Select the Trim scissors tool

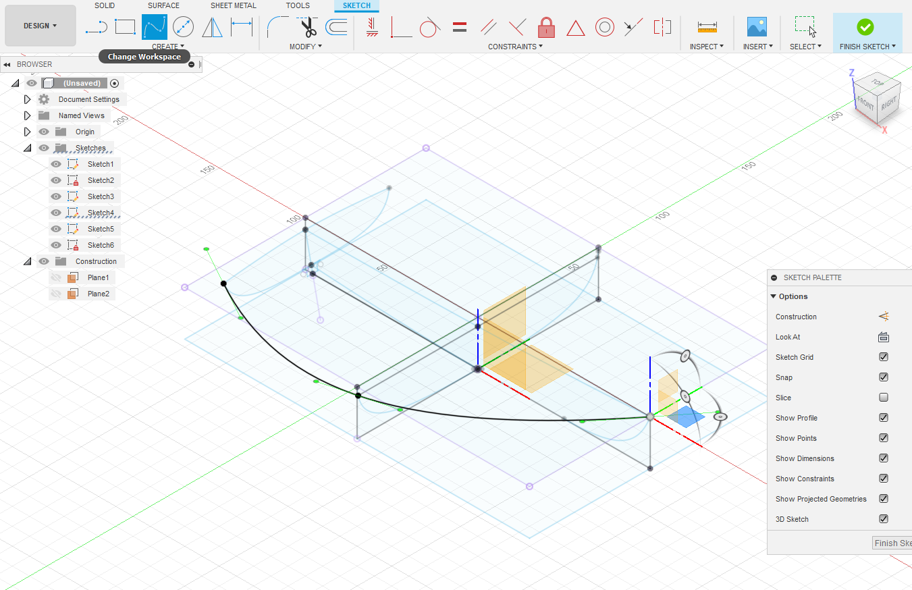click(x=309, y=27)
